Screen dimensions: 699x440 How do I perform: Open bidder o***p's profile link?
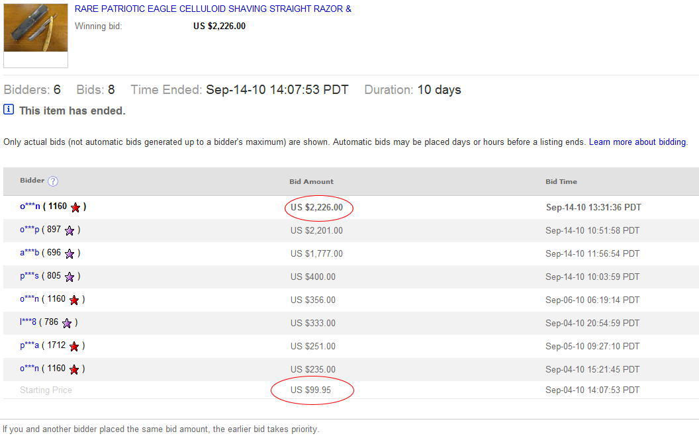pyautogui.click(x=30, y=230)
